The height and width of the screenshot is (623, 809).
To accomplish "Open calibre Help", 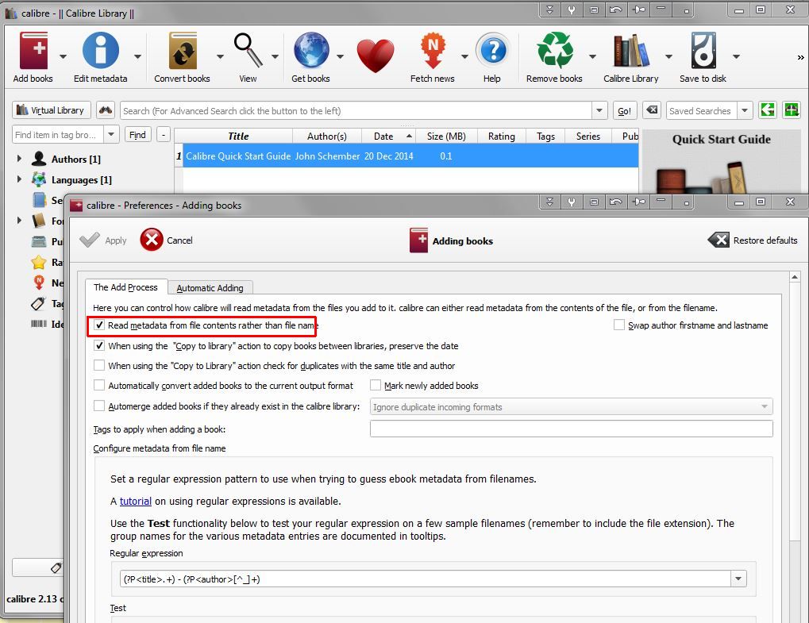I will pyautogui.click(x=493, y=51).
